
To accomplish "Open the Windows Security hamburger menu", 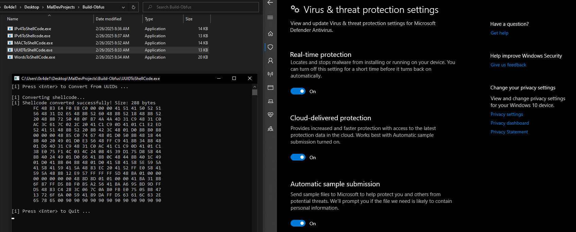I will [x=270, y=17].
